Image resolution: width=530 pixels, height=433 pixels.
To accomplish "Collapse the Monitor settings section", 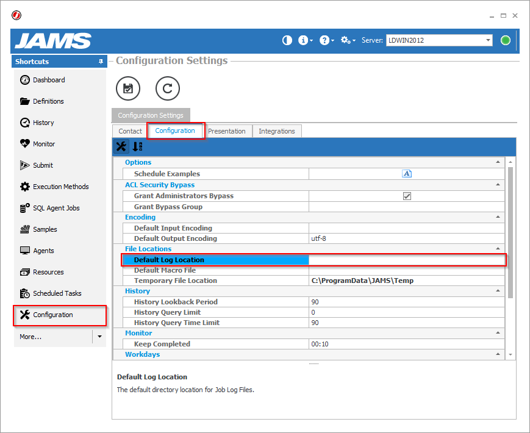I will click(x=498, y=333).
